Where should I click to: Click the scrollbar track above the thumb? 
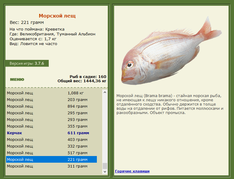tap(105, 129)
